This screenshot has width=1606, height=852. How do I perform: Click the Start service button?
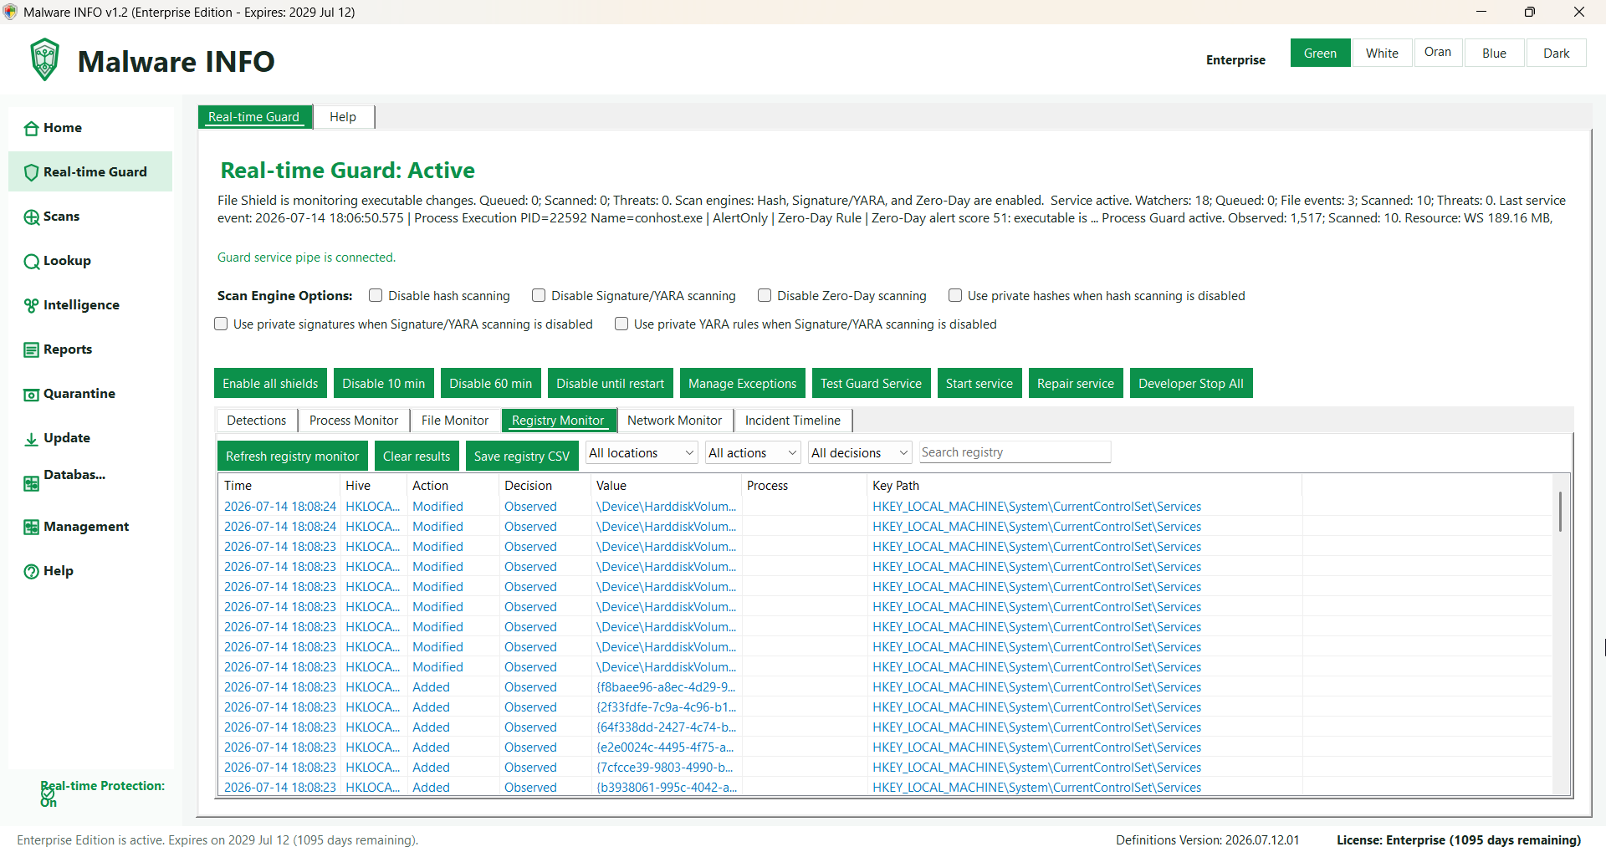click(x=979, y=383)
